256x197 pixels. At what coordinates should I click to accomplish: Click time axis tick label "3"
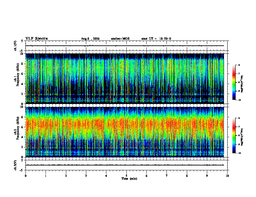pyautogui.click(x=86, y=176)
